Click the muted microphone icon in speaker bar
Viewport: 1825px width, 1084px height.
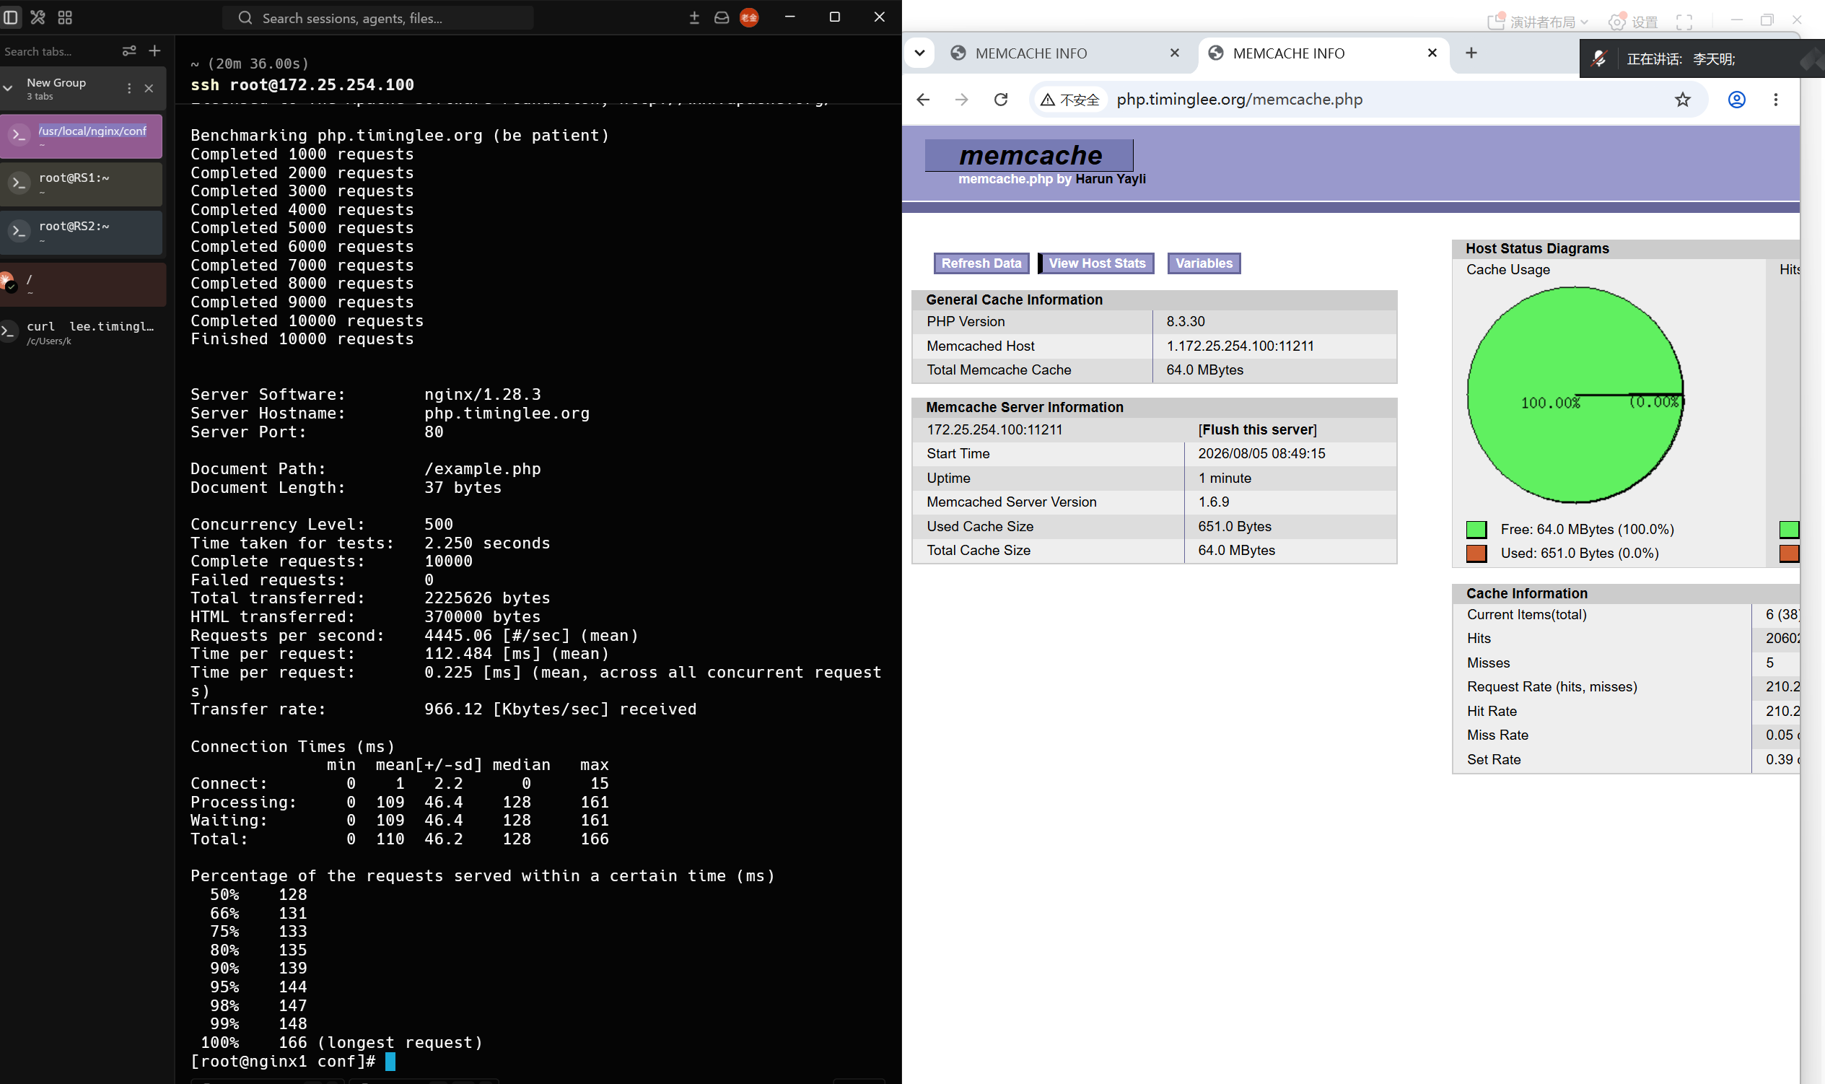pos(1598,58)
